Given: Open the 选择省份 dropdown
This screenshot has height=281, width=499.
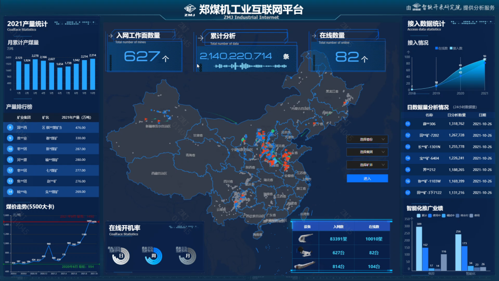Looking at the screenshot, I should tap(367, 140).
